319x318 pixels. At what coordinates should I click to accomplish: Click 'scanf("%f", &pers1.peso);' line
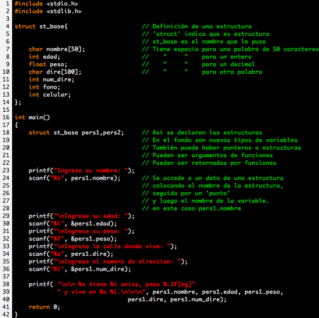point(73,239)
